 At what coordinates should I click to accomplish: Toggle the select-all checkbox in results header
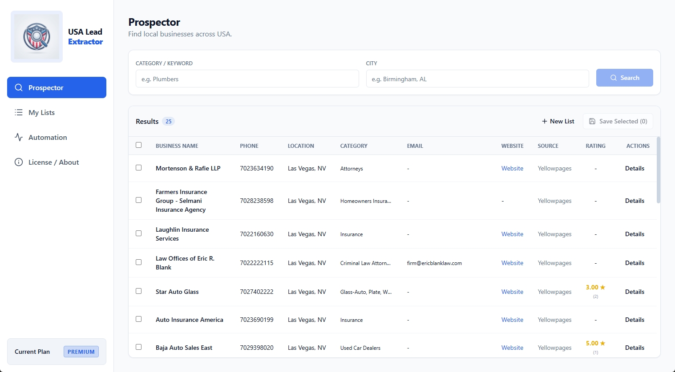(x=139, y=145)
